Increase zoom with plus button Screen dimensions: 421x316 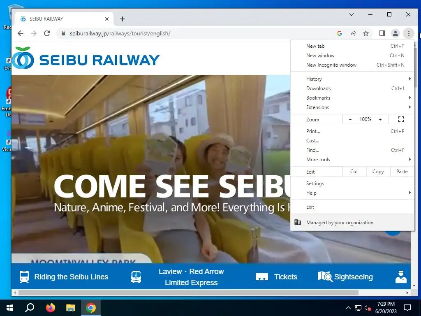(380, 119)
